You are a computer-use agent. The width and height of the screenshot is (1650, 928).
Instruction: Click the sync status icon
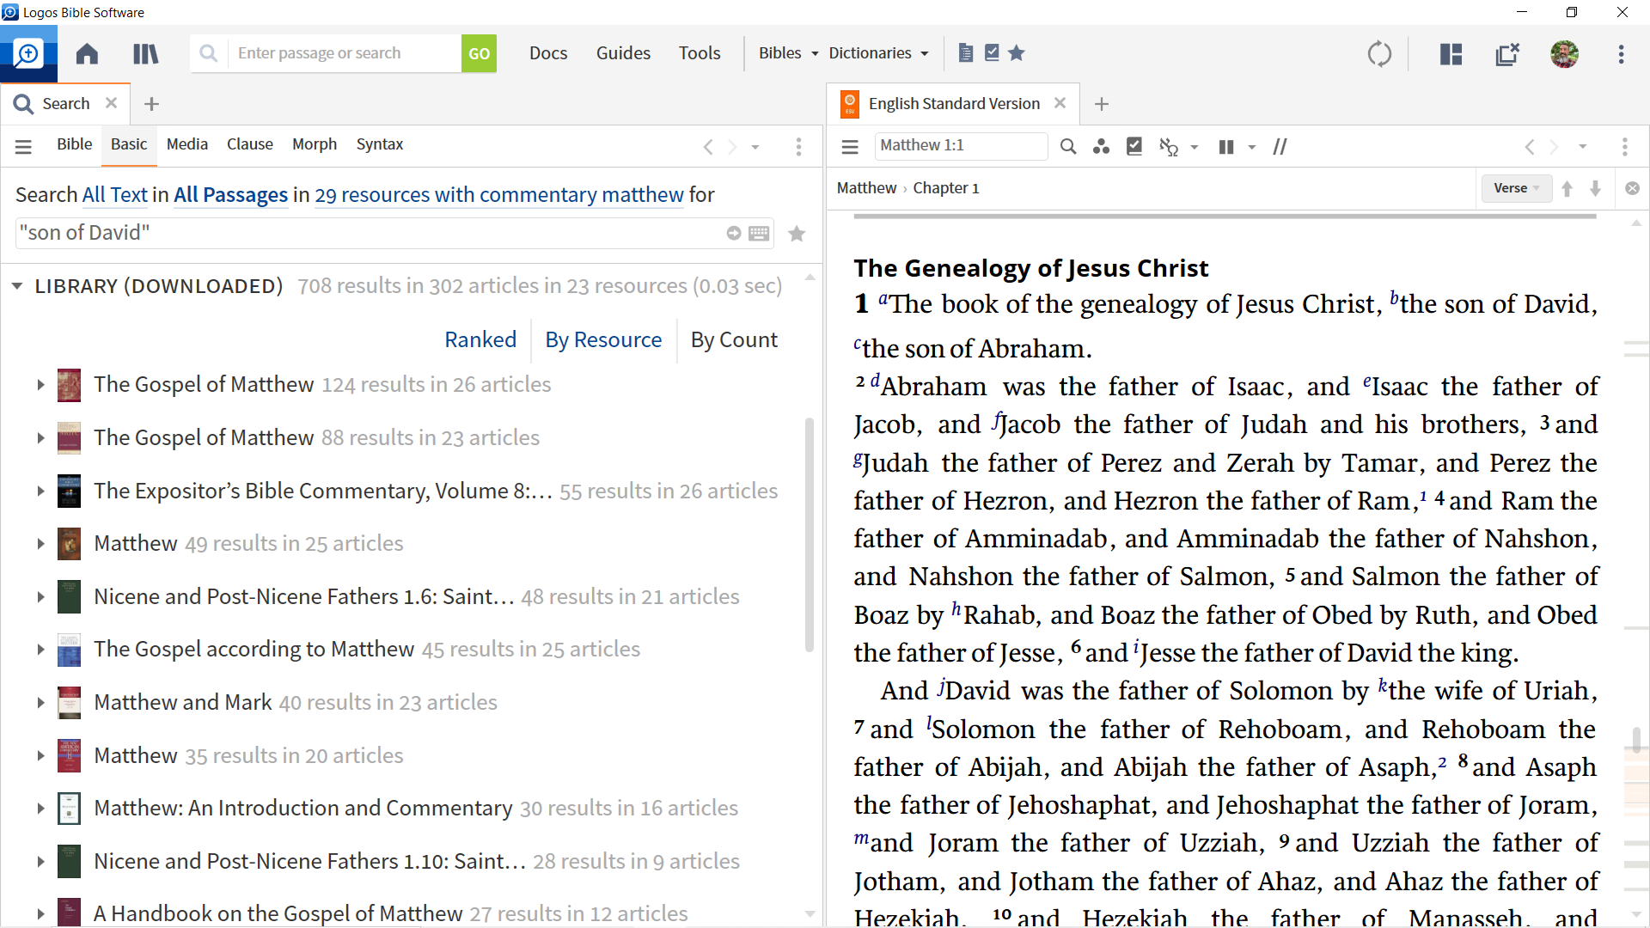pyautogui.click(x=1379, y=54)
